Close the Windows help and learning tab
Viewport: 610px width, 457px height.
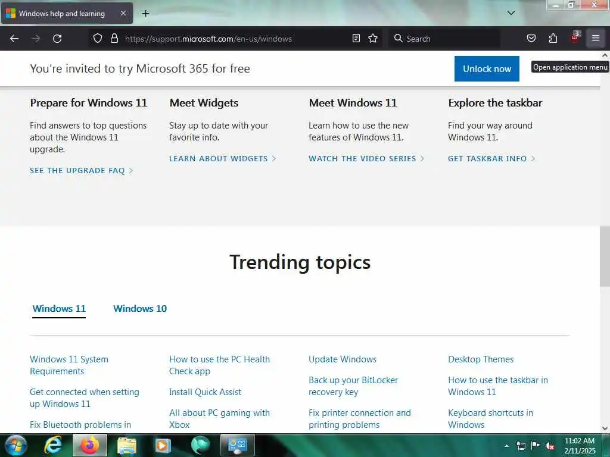pos(123,13)
